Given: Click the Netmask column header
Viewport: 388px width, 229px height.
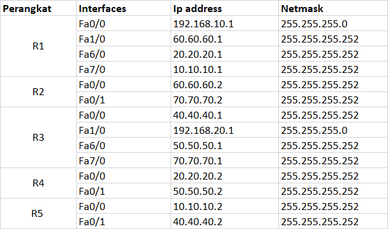Looking at the screenshot, I should click(x=333, y=8).
